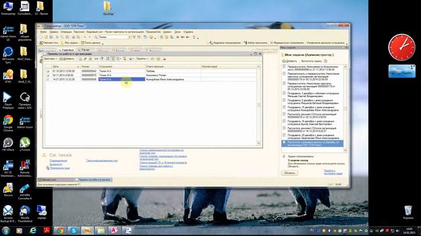Click the Adobe Reader taskbar icon
Viewport: 421px width, 236px height.
click(x=47, y=230)
